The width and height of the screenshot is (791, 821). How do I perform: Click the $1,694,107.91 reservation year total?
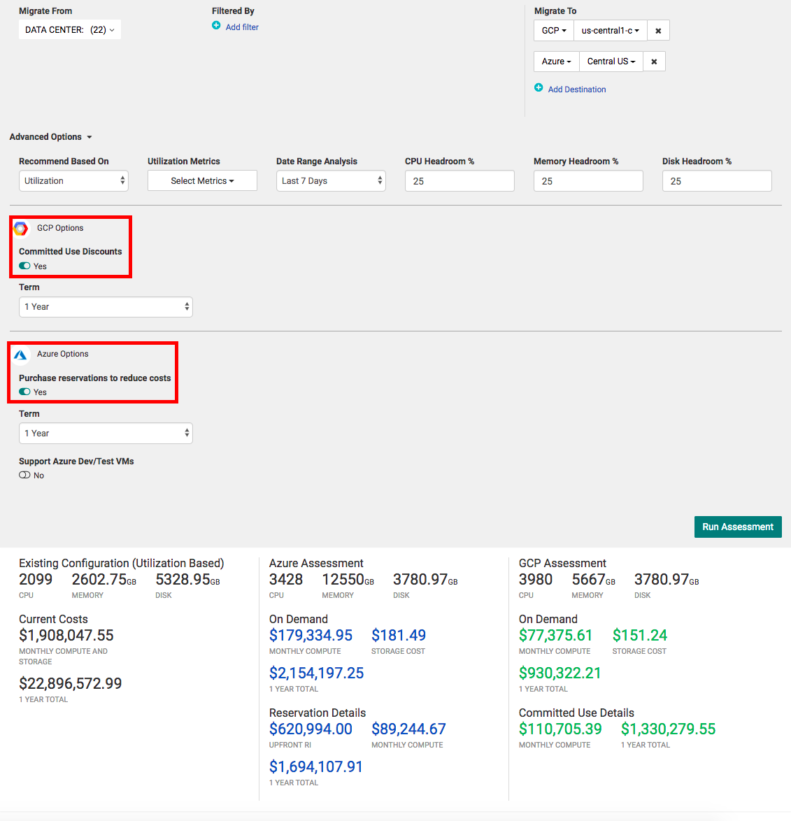pyautogui.click(x=315, y=767)
